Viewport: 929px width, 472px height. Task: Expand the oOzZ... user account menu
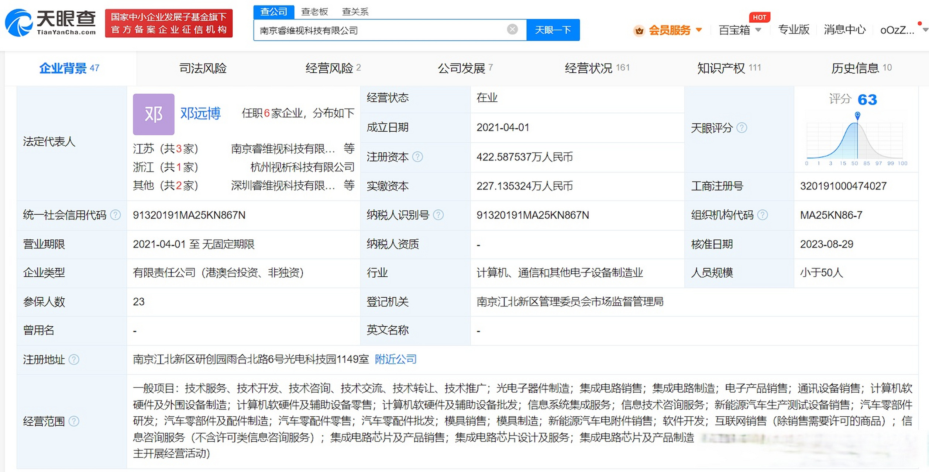[904, 30]
